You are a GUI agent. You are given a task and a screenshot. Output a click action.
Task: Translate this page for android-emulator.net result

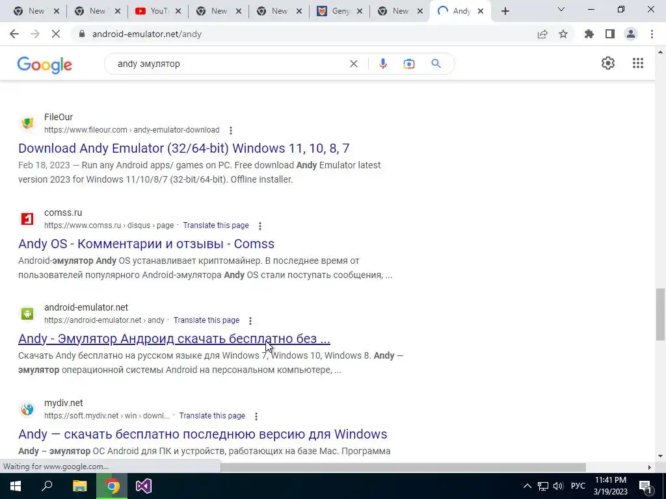pyautogui.click(x=206, y=320)
